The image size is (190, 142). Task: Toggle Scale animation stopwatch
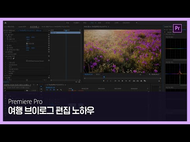pos(8,39)
